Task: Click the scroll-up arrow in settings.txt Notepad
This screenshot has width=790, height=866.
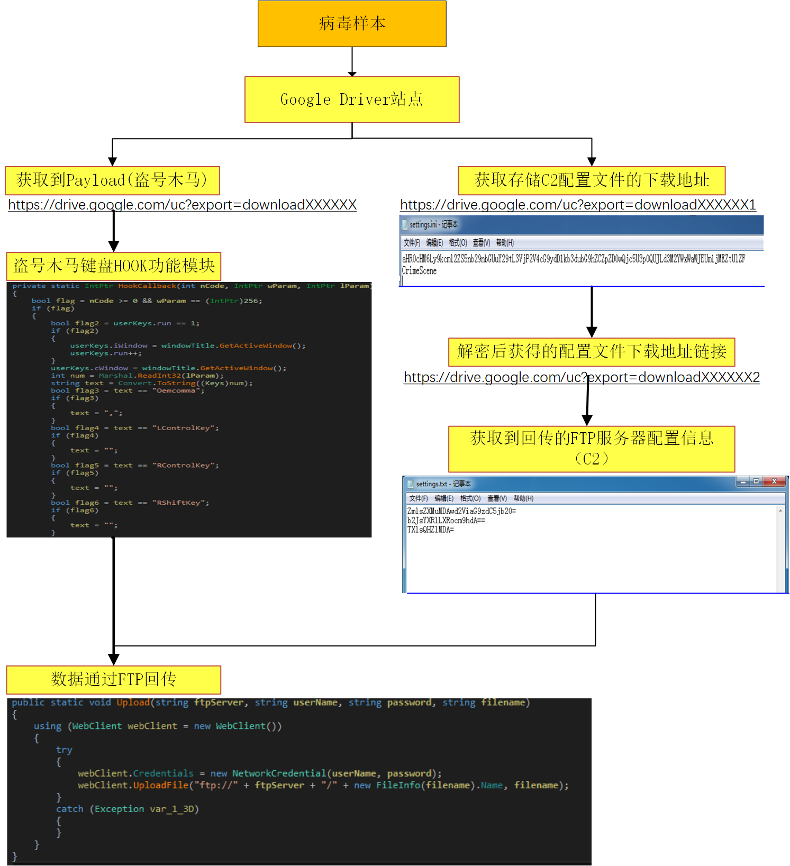Action: click(780, 511)
